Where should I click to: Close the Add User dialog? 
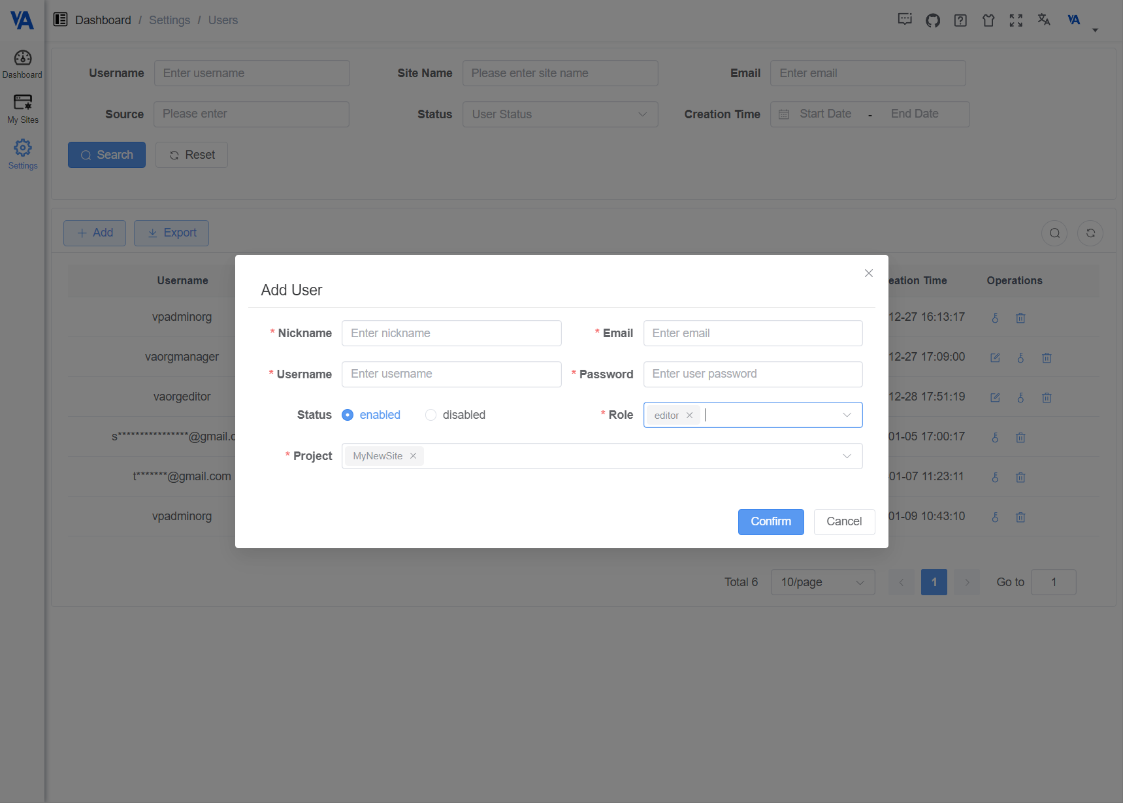868,273
